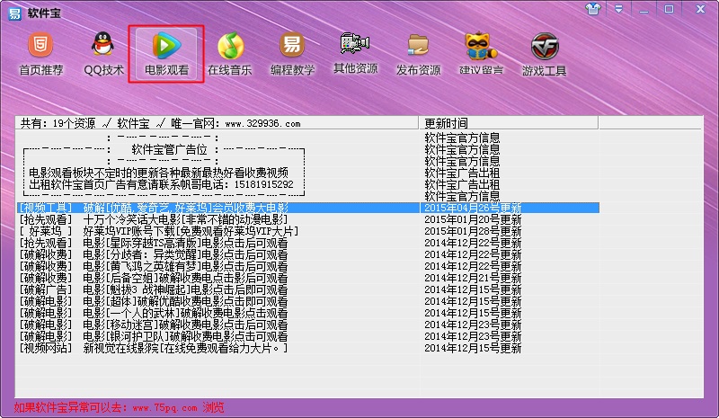The width and height of the screenshot is (719, 418).
Task: Choose the 好莱坞VIP账号下载 entry
Action: [189, 231]
